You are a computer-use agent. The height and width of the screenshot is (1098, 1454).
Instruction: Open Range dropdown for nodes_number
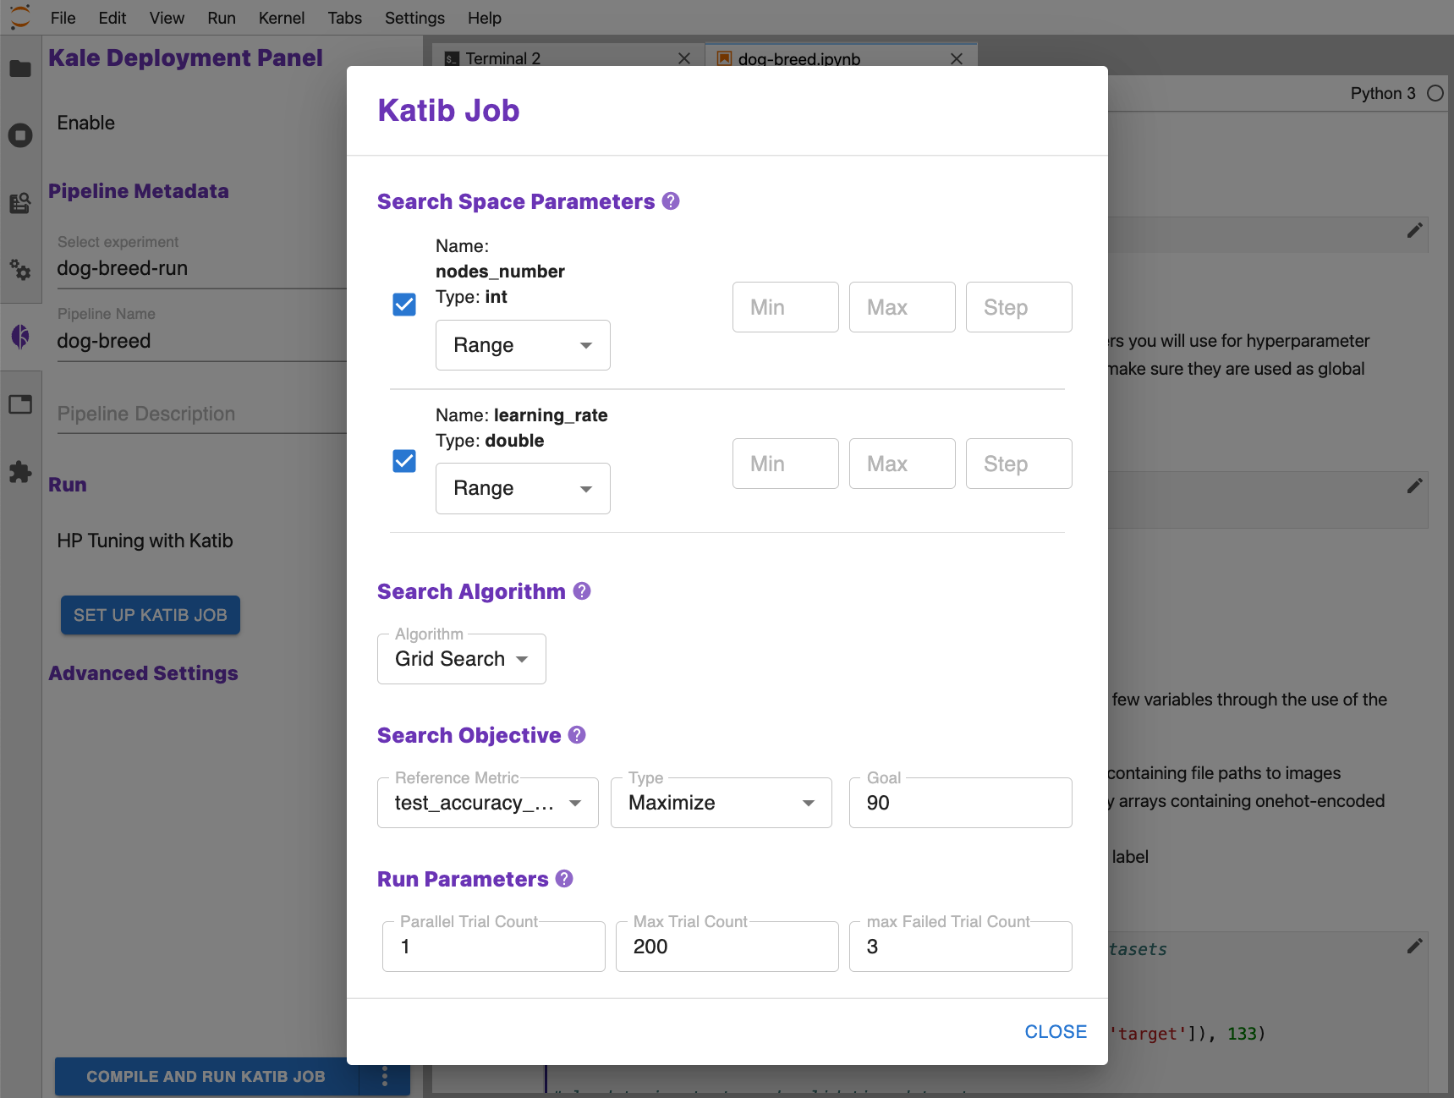coord(523,345)
